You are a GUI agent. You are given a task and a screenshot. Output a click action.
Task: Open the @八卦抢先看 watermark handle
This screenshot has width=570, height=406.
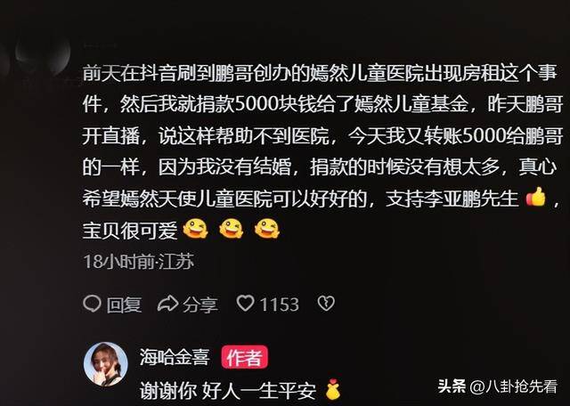[x=514, y=386]
